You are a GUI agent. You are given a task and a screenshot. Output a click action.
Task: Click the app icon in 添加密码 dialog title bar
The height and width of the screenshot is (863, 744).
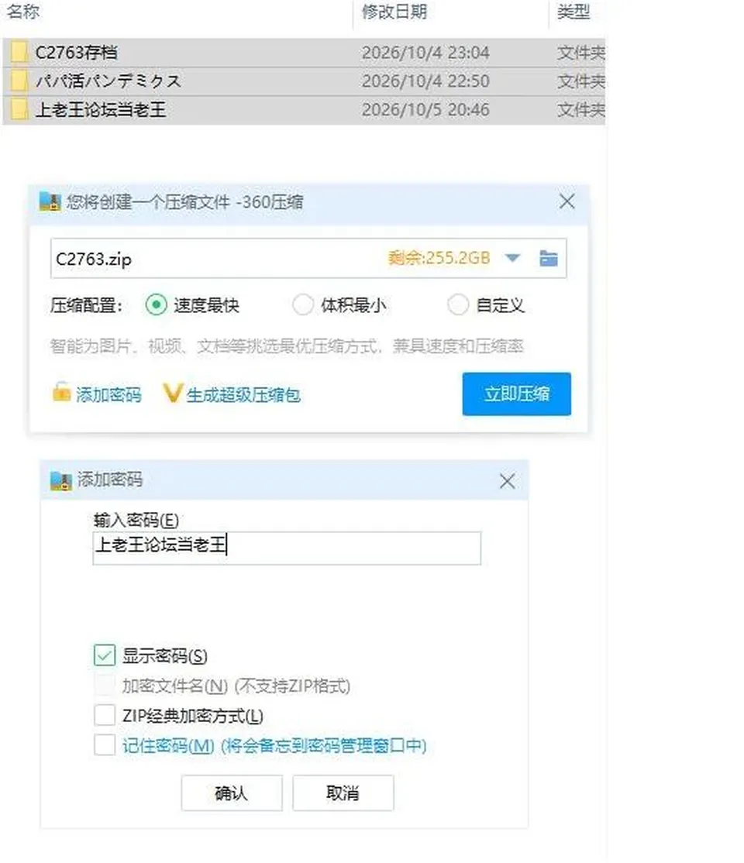pyautogui.click(x=60, y=480)
